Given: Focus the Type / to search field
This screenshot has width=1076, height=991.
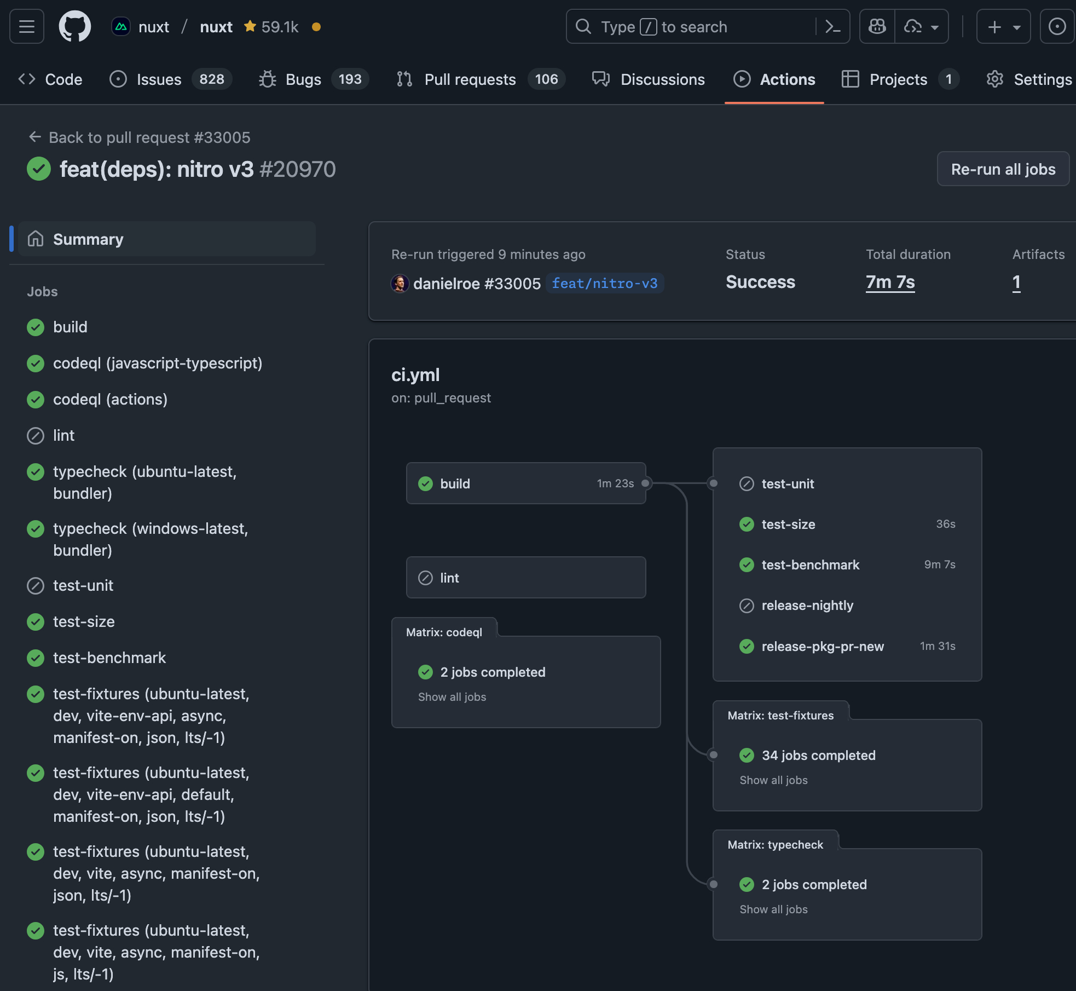Looking at the screenshot, I should click(694, 26).
